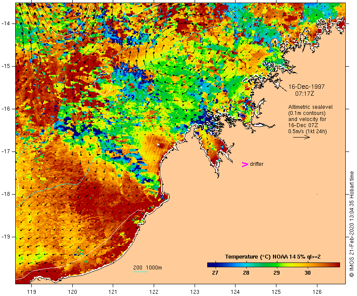Click the colorbar label '27'
357x296 pixels.
215,273
